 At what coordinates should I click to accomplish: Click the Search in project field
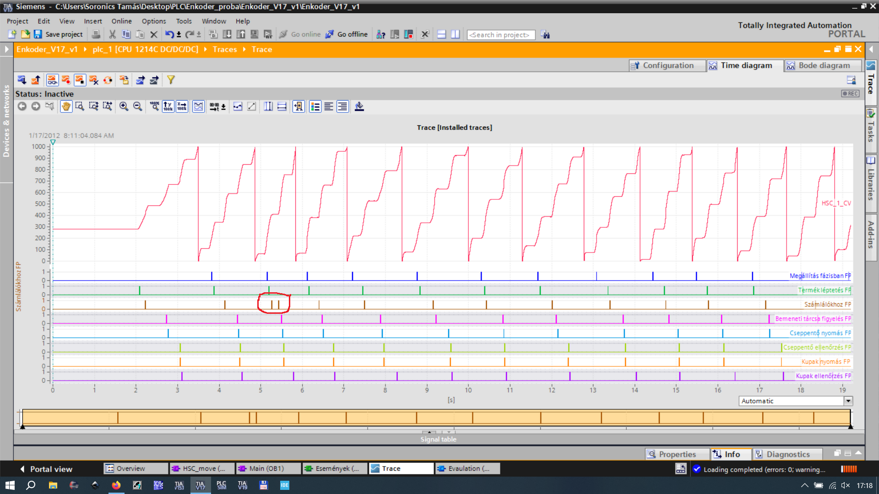point(500,35)
